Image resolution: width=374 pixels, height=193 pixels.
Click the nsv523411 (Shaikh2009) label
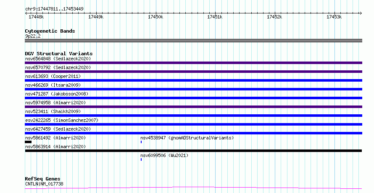pos(53,111)
